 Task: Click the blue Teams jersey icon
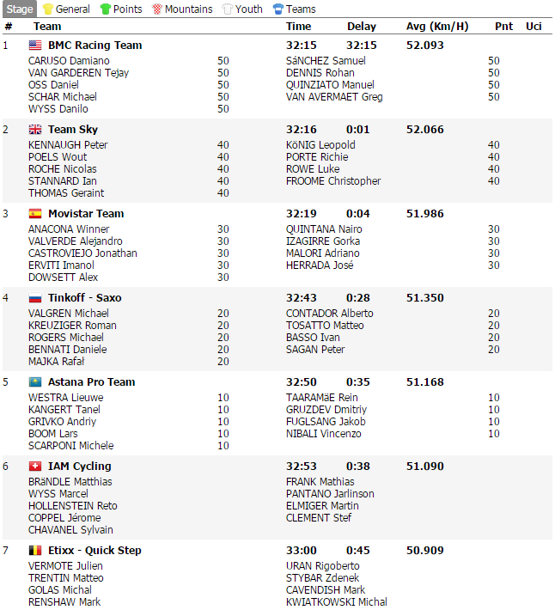pyautogui.click(x=278, y=9)
